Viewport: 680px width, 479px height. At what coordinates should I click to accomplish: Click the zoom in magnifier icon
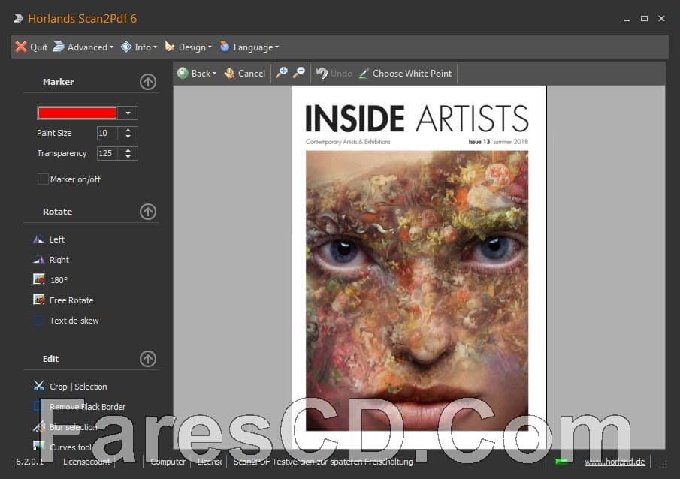tap(282, 72)
